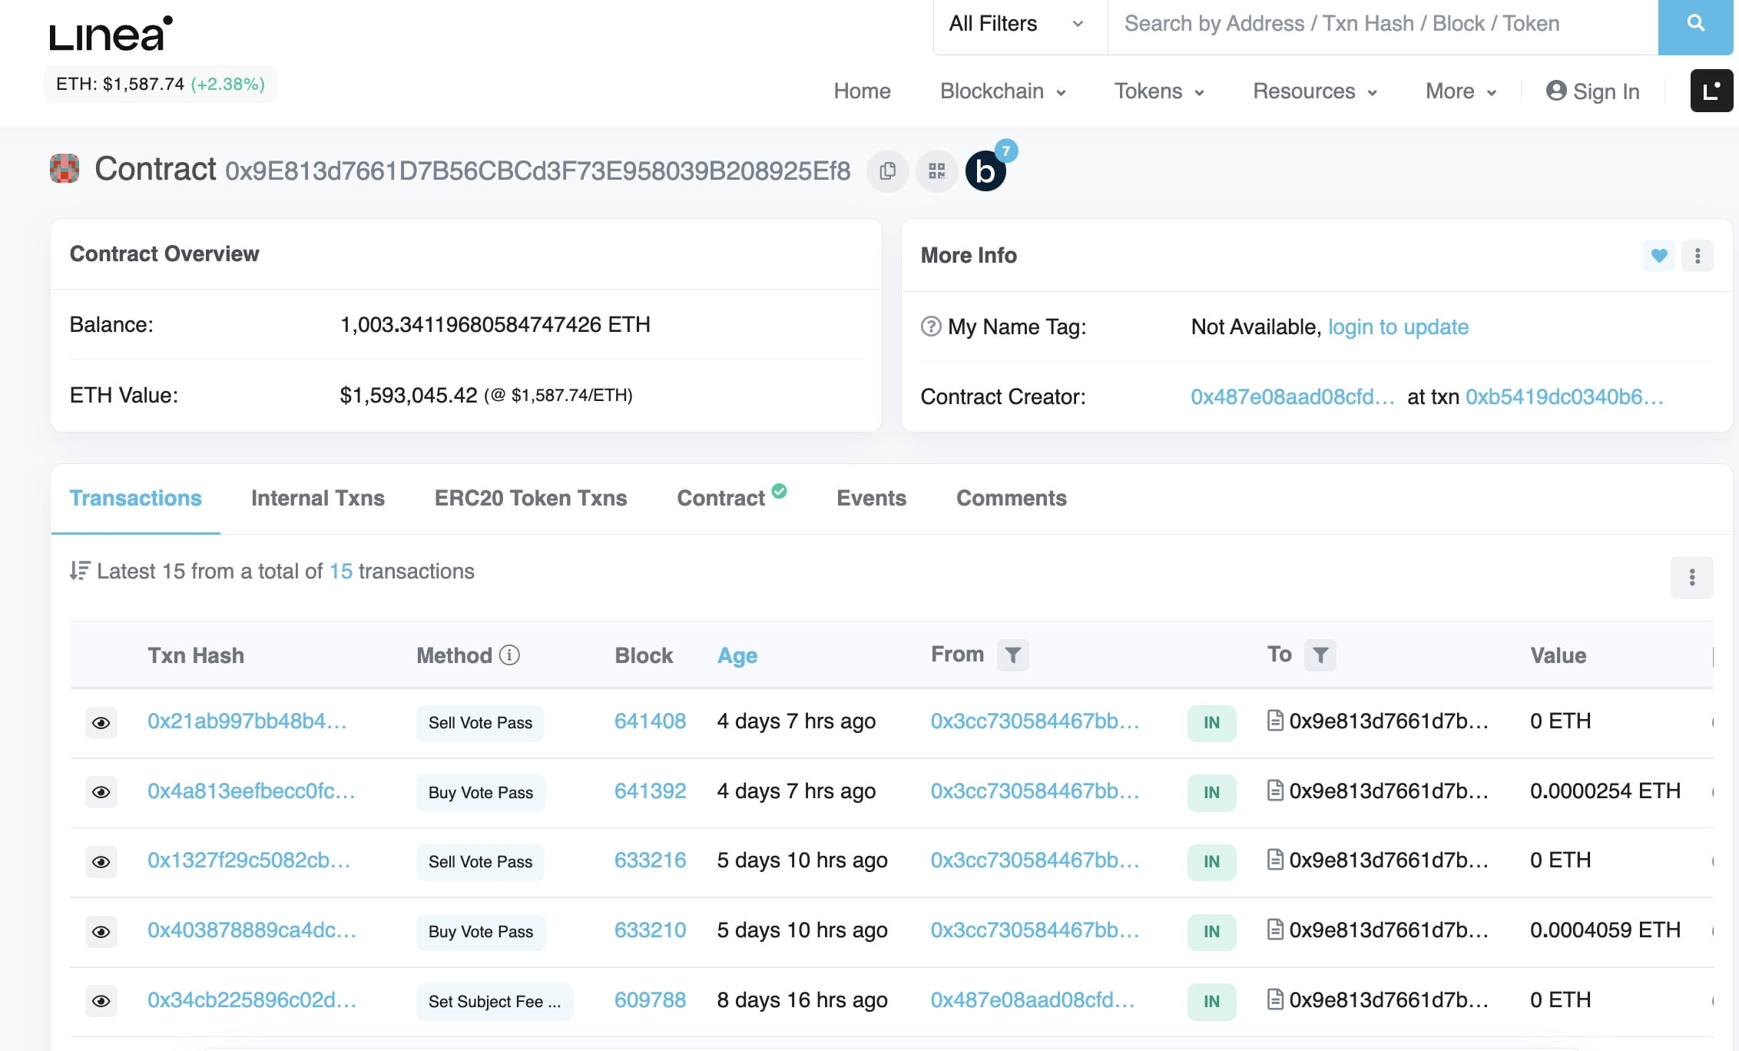The image size is (1739, 1051).
Task: Toggle eye preview for 0x1327f29c5082cb transaction
Action: (101, 862)
